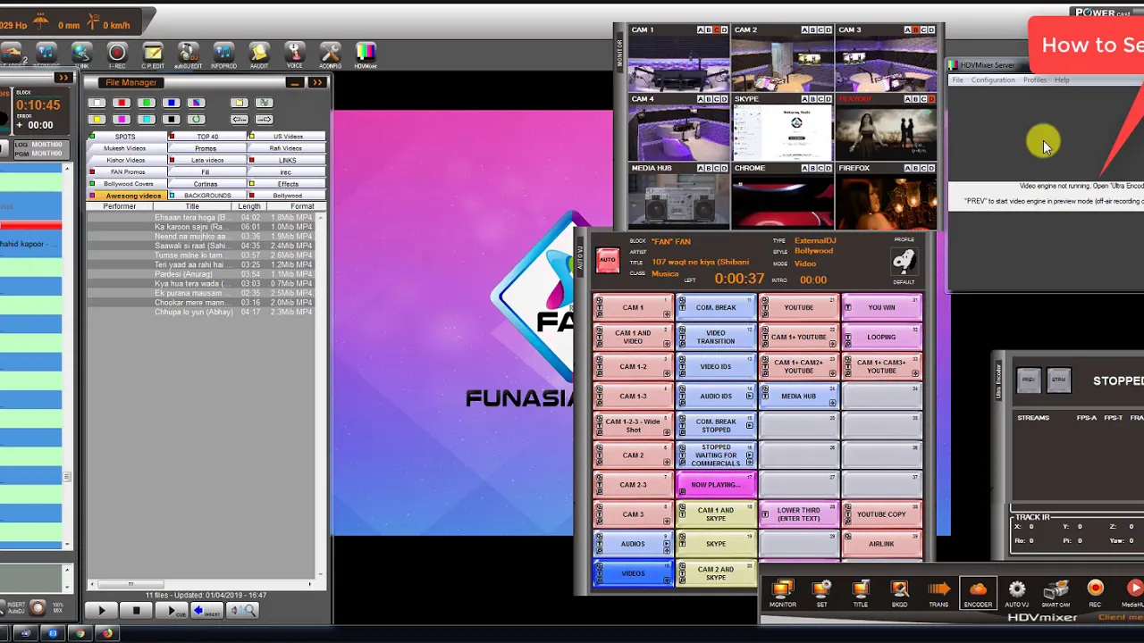The width and height of the screenshot is (1144, 643).
Task: Click the REC icon in HDVmixer bar
Action: pos(1095,593)
